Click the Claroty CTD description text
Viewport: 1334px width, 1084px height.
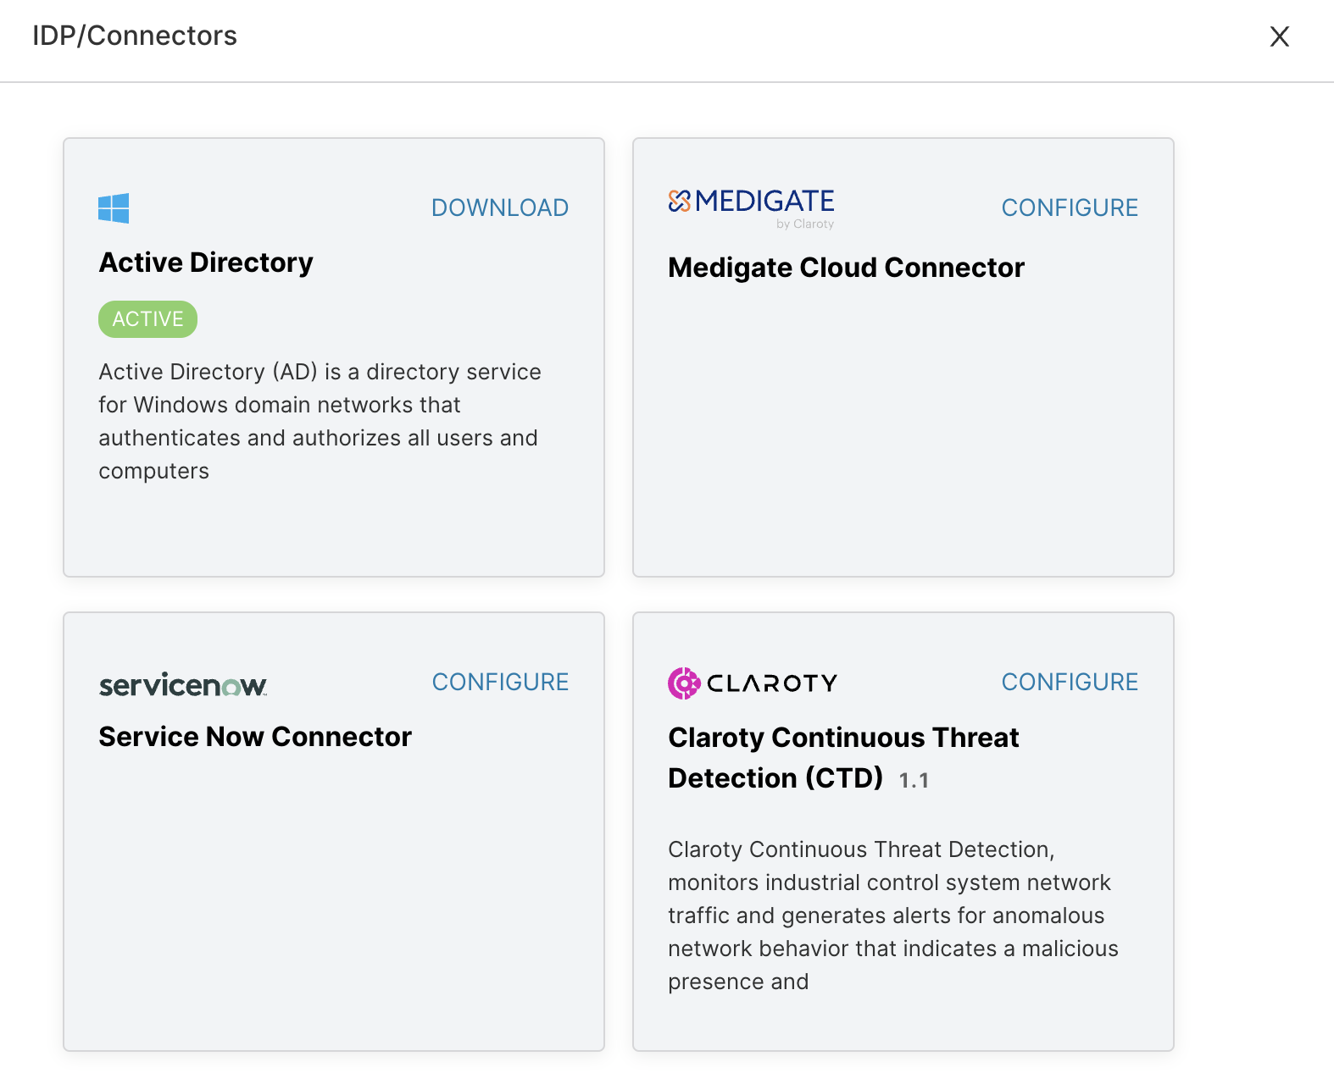[892, 915]
